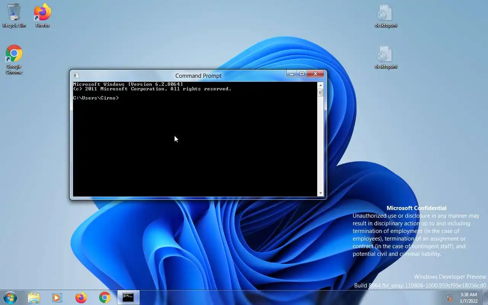
Task: Click the Command Prompt title bar text
Action: (198, 75)
